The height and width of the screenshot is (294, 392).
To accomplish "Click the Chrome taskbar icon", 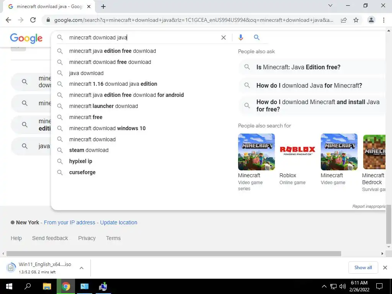I will click(x=66, y=286).
